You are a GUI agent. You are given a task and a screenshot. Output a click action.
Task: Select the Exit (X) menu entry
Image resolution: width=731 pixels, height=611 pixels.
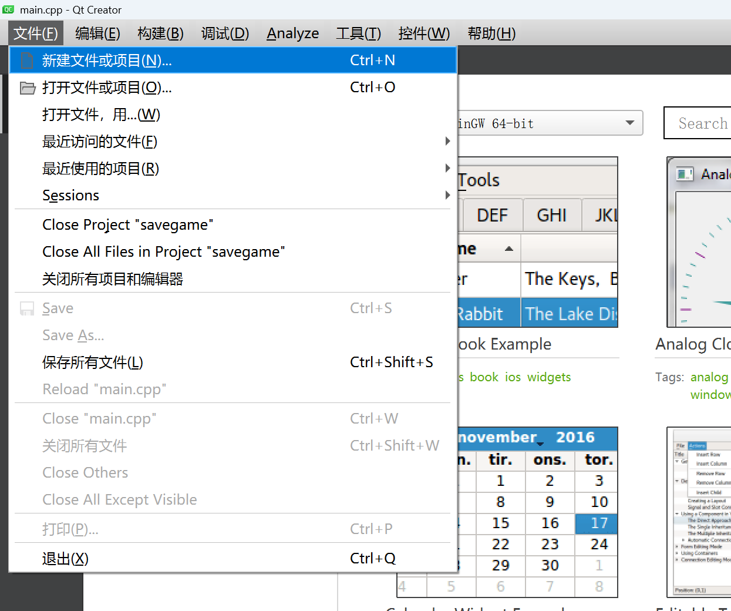pyautogui.click(x=233, y=558)
